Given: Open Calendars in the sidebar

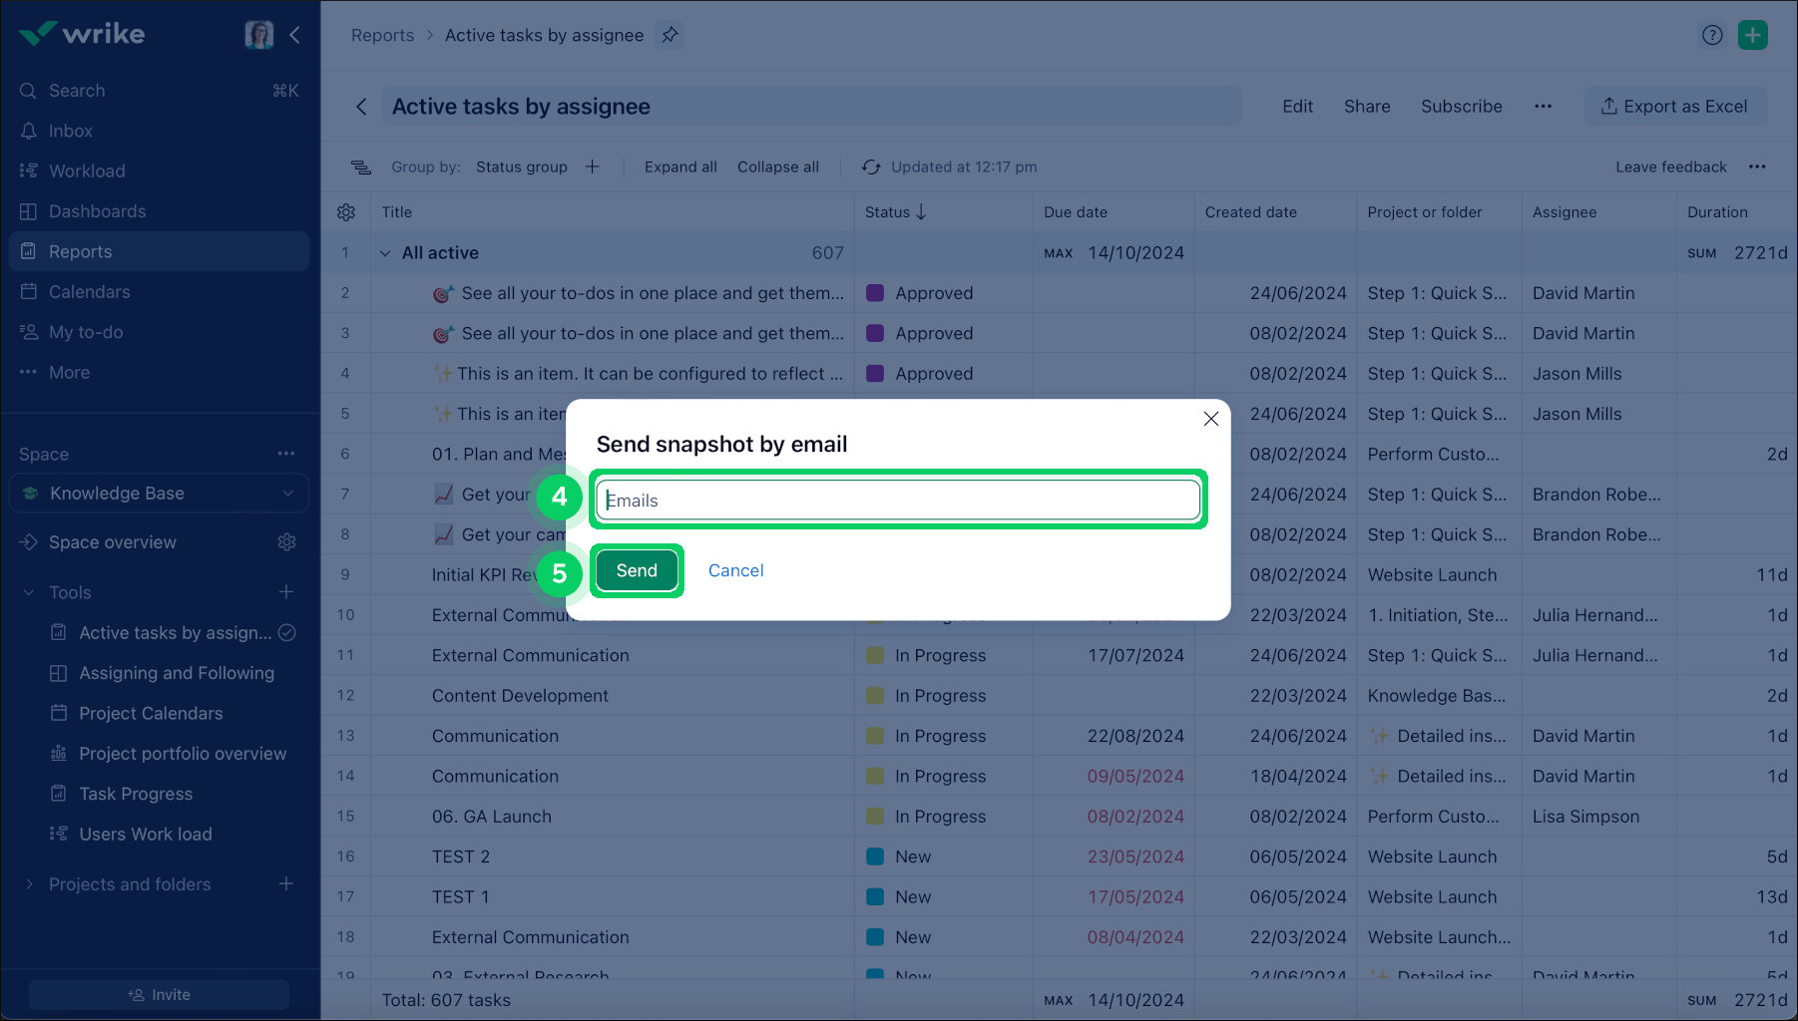Looking at the screenshot, I should tap(89, 292).
